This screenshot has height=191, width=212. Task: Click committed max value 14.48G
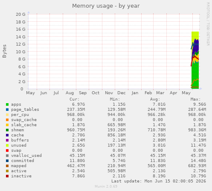[x=198, y=161]
